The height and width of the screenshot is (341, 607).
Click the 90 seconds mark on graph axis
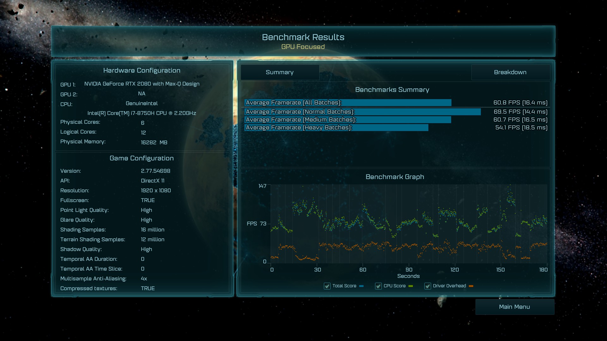click(409, 270)
